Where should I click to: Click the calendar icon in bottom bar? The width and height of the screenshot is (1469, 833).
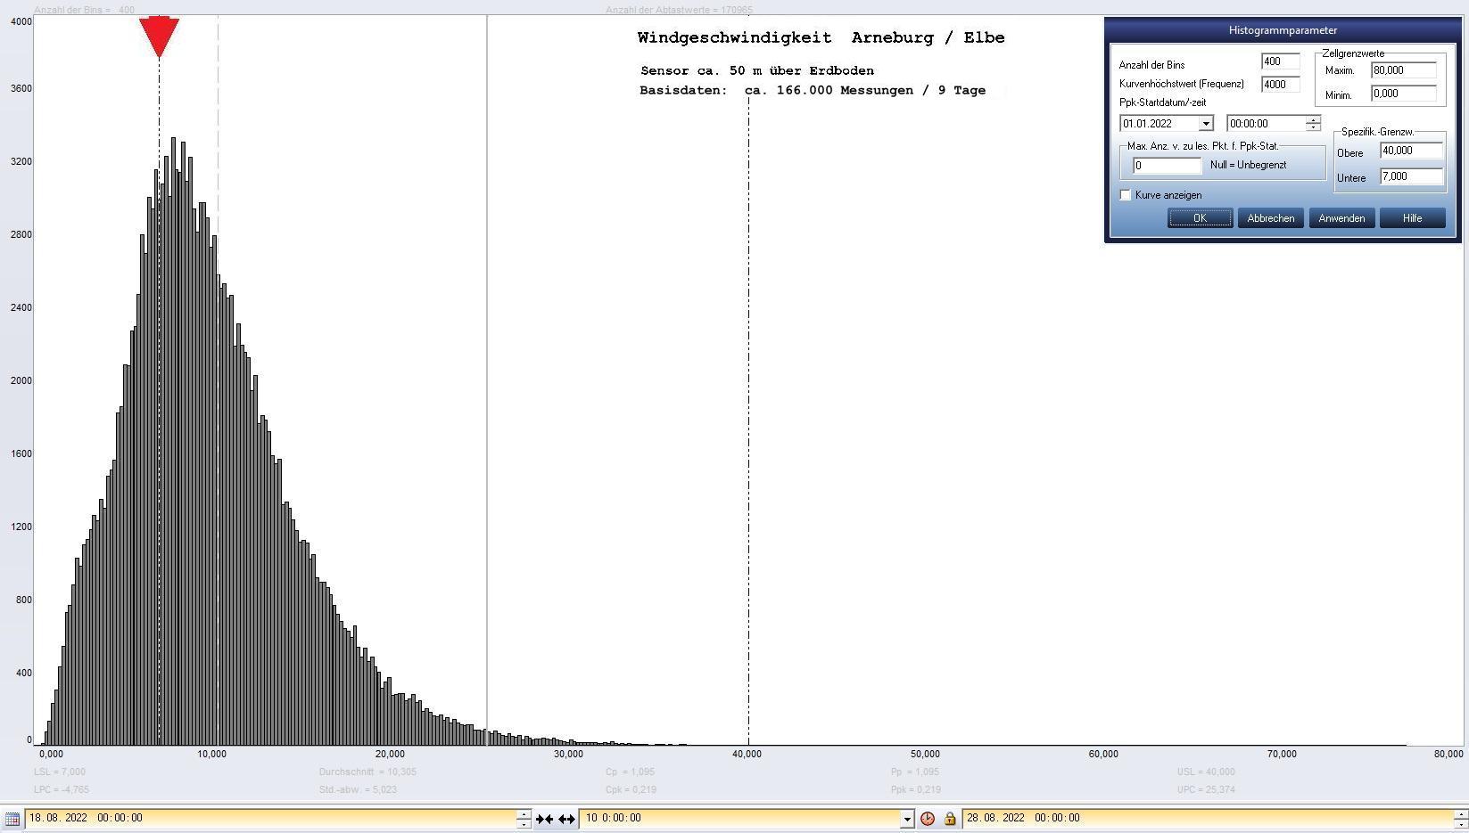click(x=12, y=818)
